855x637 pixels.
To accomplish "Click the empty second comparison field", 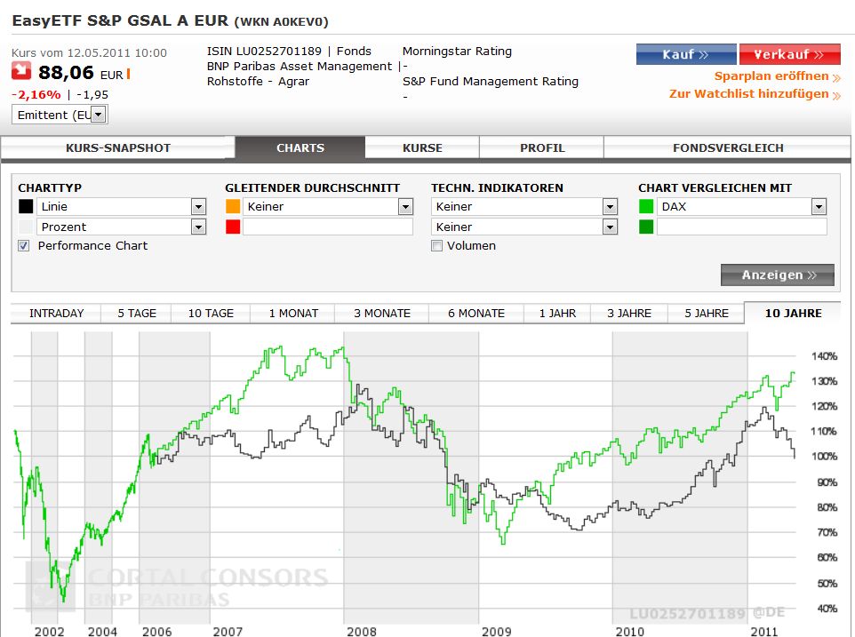I will pyautogui.click(x=741, y=227).
